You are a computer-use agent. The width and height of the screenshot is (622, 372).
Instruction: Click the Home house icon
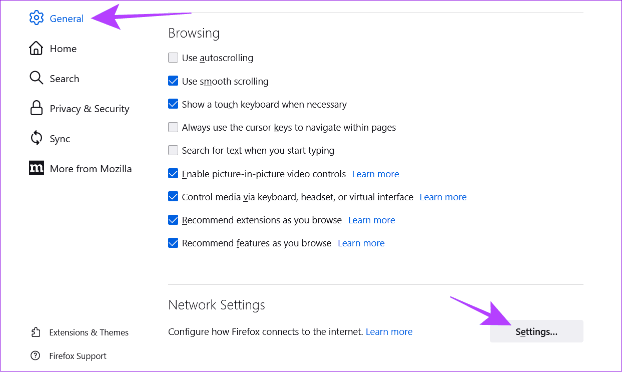point(36,49)
